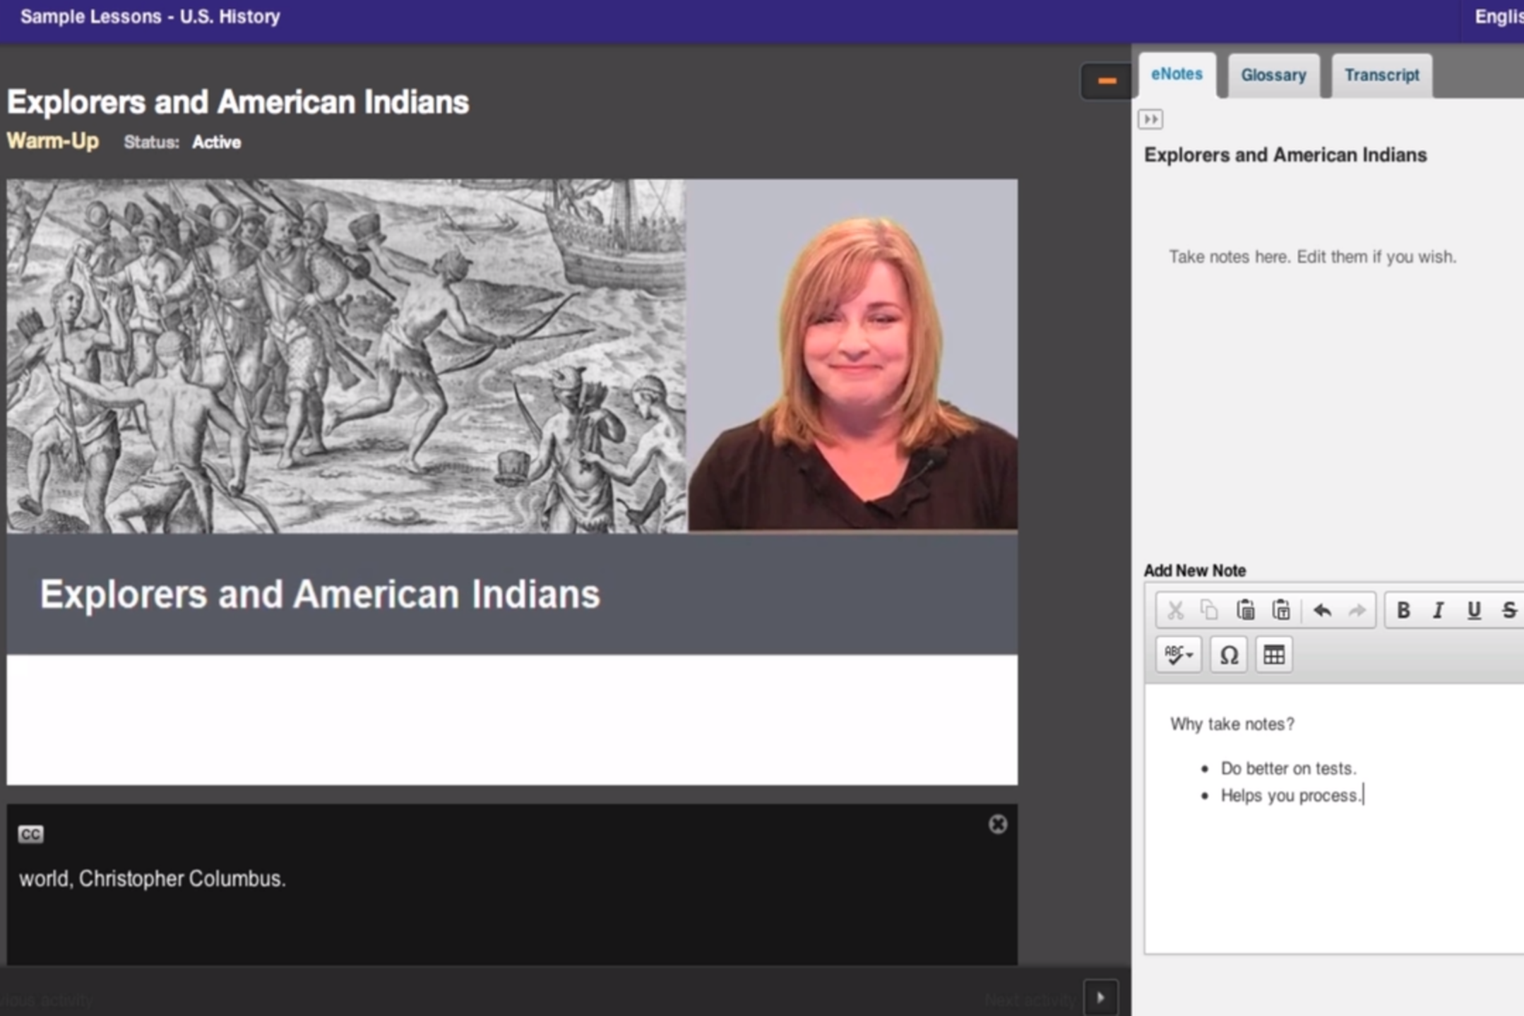Collapse side panel with orange minus button
1524x1016 pixels.
pos(1107,81)
